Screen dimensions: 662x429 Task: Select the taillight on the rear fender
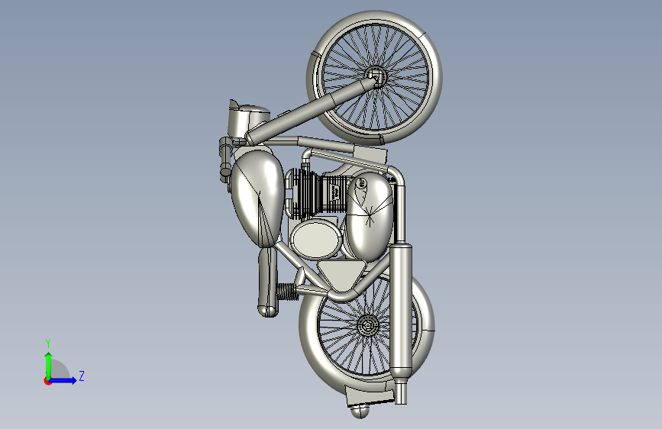click(360, 411)
